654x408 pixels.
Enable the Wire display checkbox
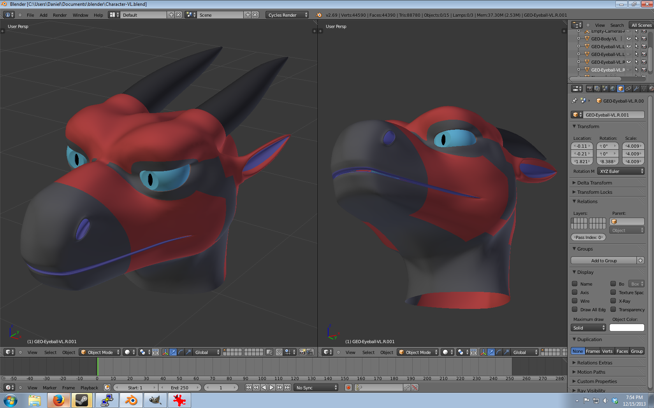click(x=575, y=301)
